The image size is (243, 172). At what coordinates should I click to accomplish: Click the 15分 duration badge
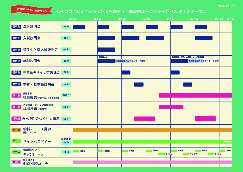click(x=66, y=152)
